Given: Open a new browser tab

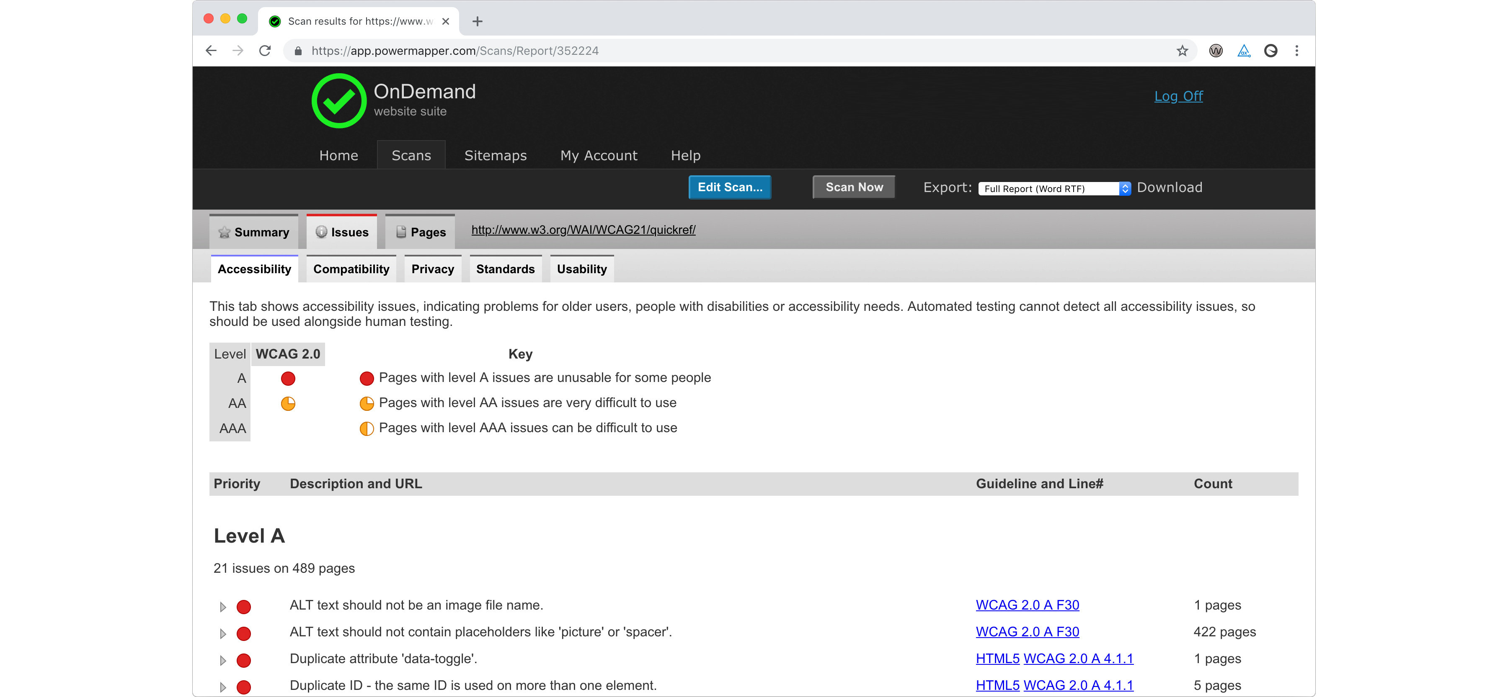Looking at the screenshot, I should click(x=478, y=22).
